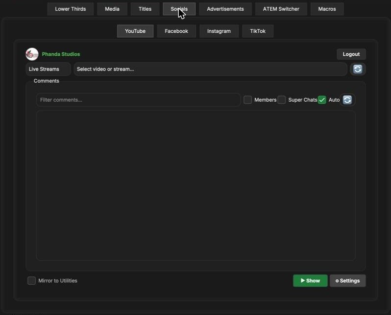Open the Settings button
The height and width of the screenshot is (315, 391).
pos(347,281)
